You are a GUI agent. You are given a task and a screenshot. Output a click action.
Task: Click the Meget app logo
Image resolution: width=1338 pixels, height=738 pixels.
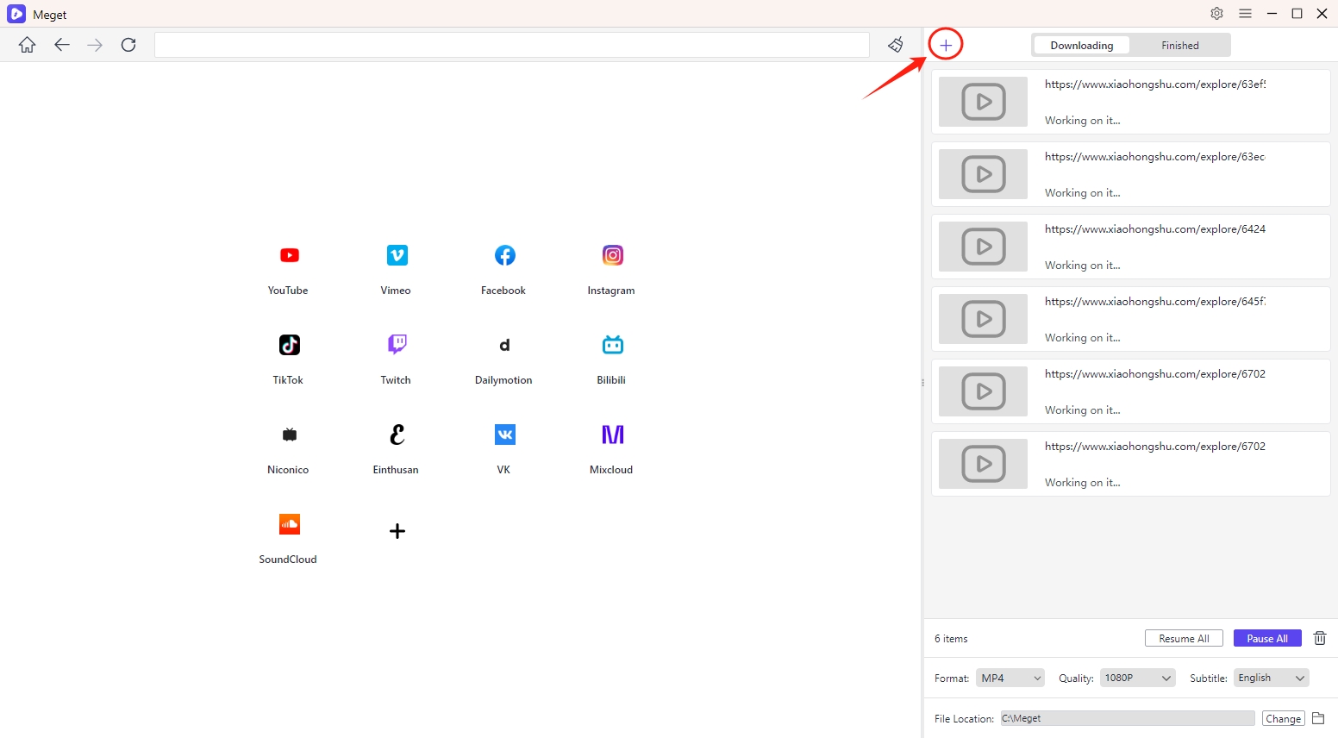[x=16, y=14]
